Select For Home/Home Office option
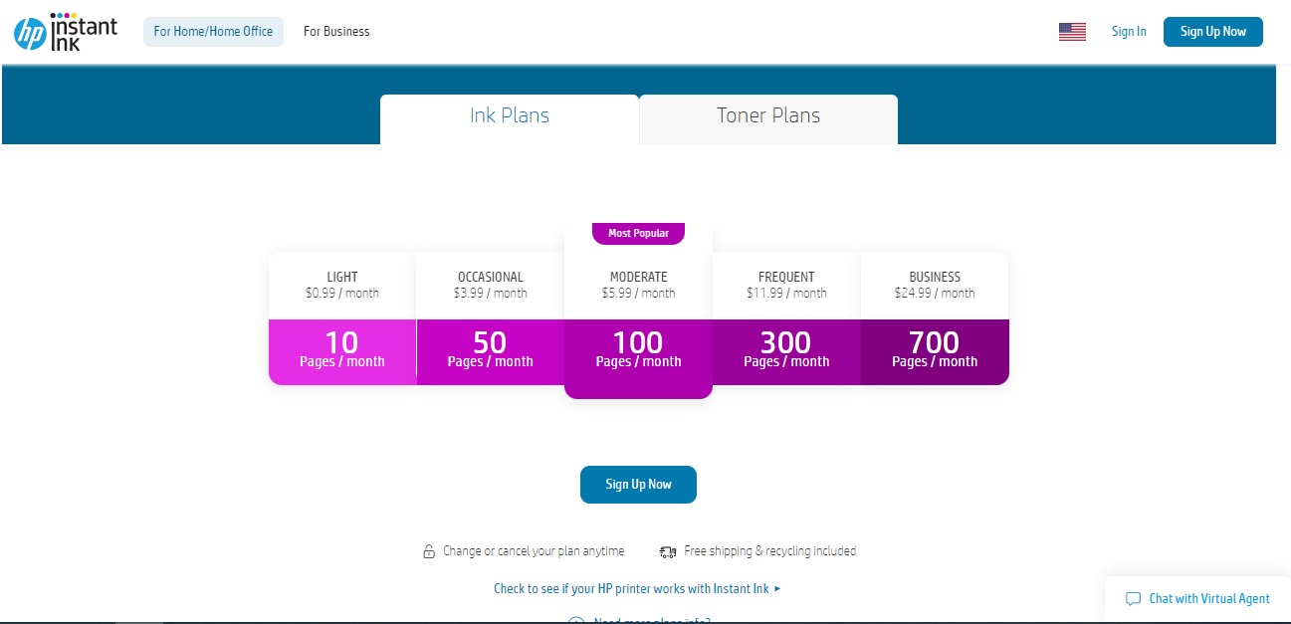Screen dimensions: 1291x624 pyautogui.click(x=213, y=32)
